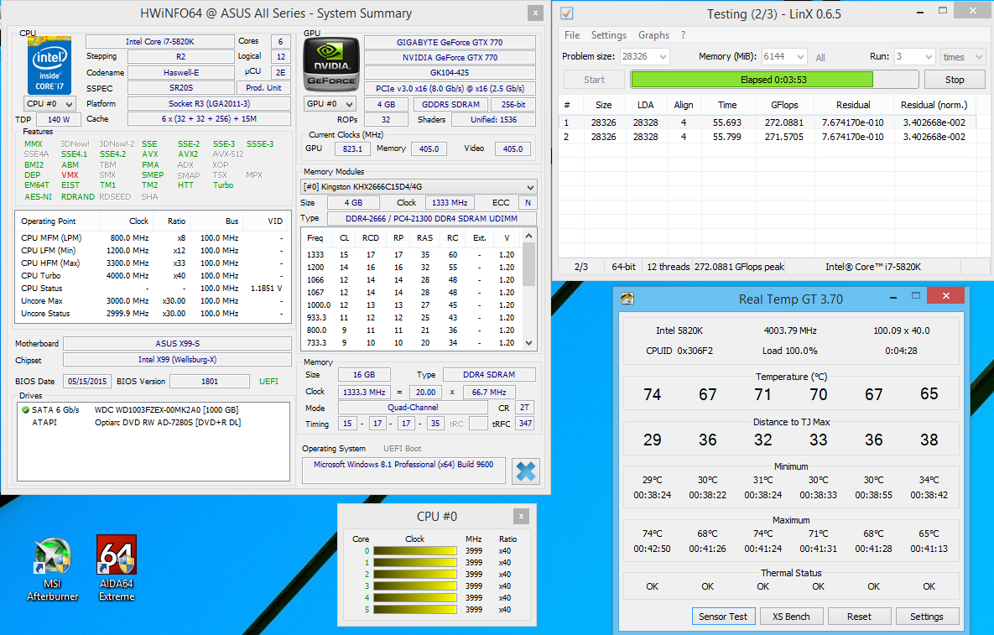This screenshot has width=994, height=635.
Task: Click the disabled Start button in LinX
Action: pos(594,79)
